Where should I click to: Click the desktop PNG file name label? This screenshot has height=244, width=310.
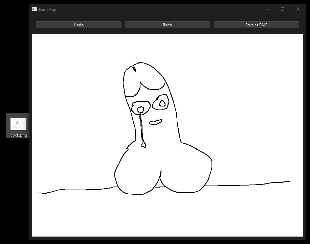19,135
